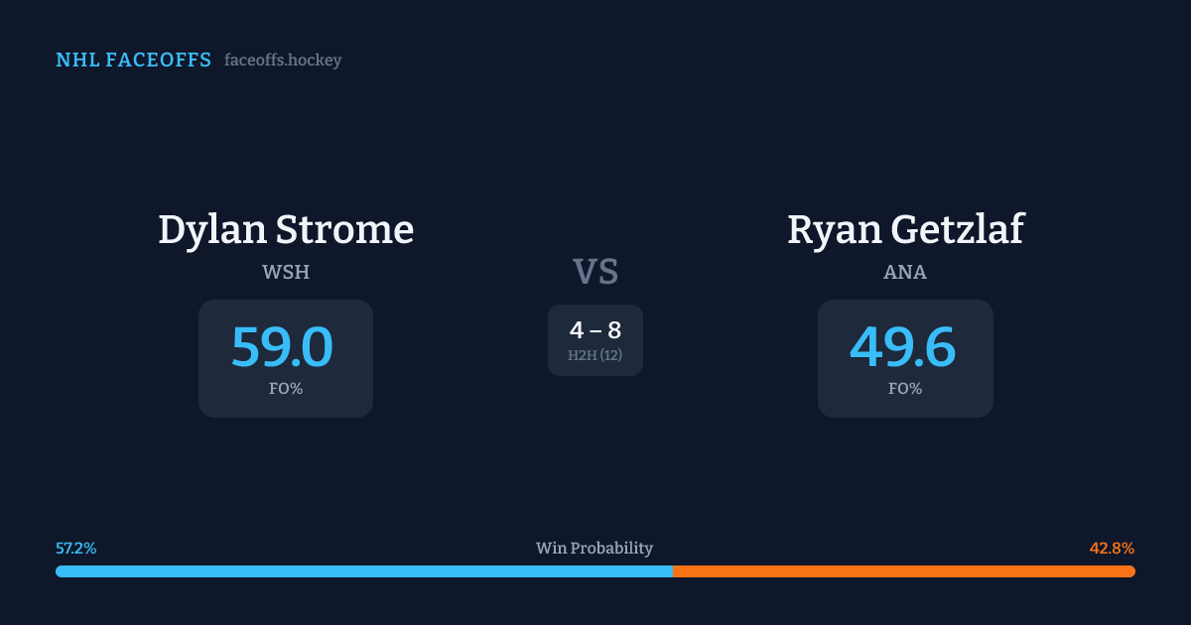Click Ryan Getzlaf's 49.6 faceoff value
The height and width of the screenshot is (625, 1191).
click(x=903, y=347)
